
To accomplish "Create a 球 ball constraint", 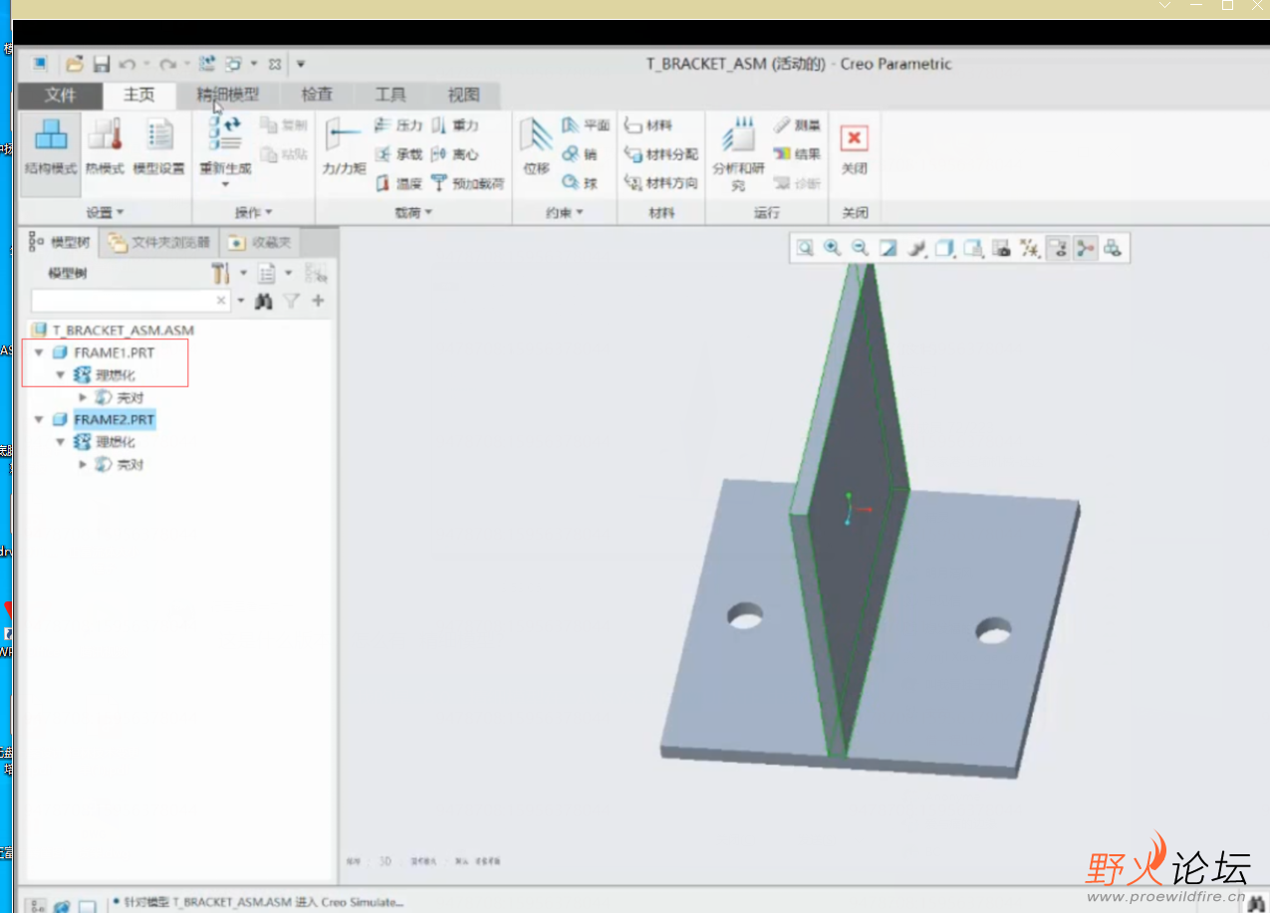I will 580,183.
